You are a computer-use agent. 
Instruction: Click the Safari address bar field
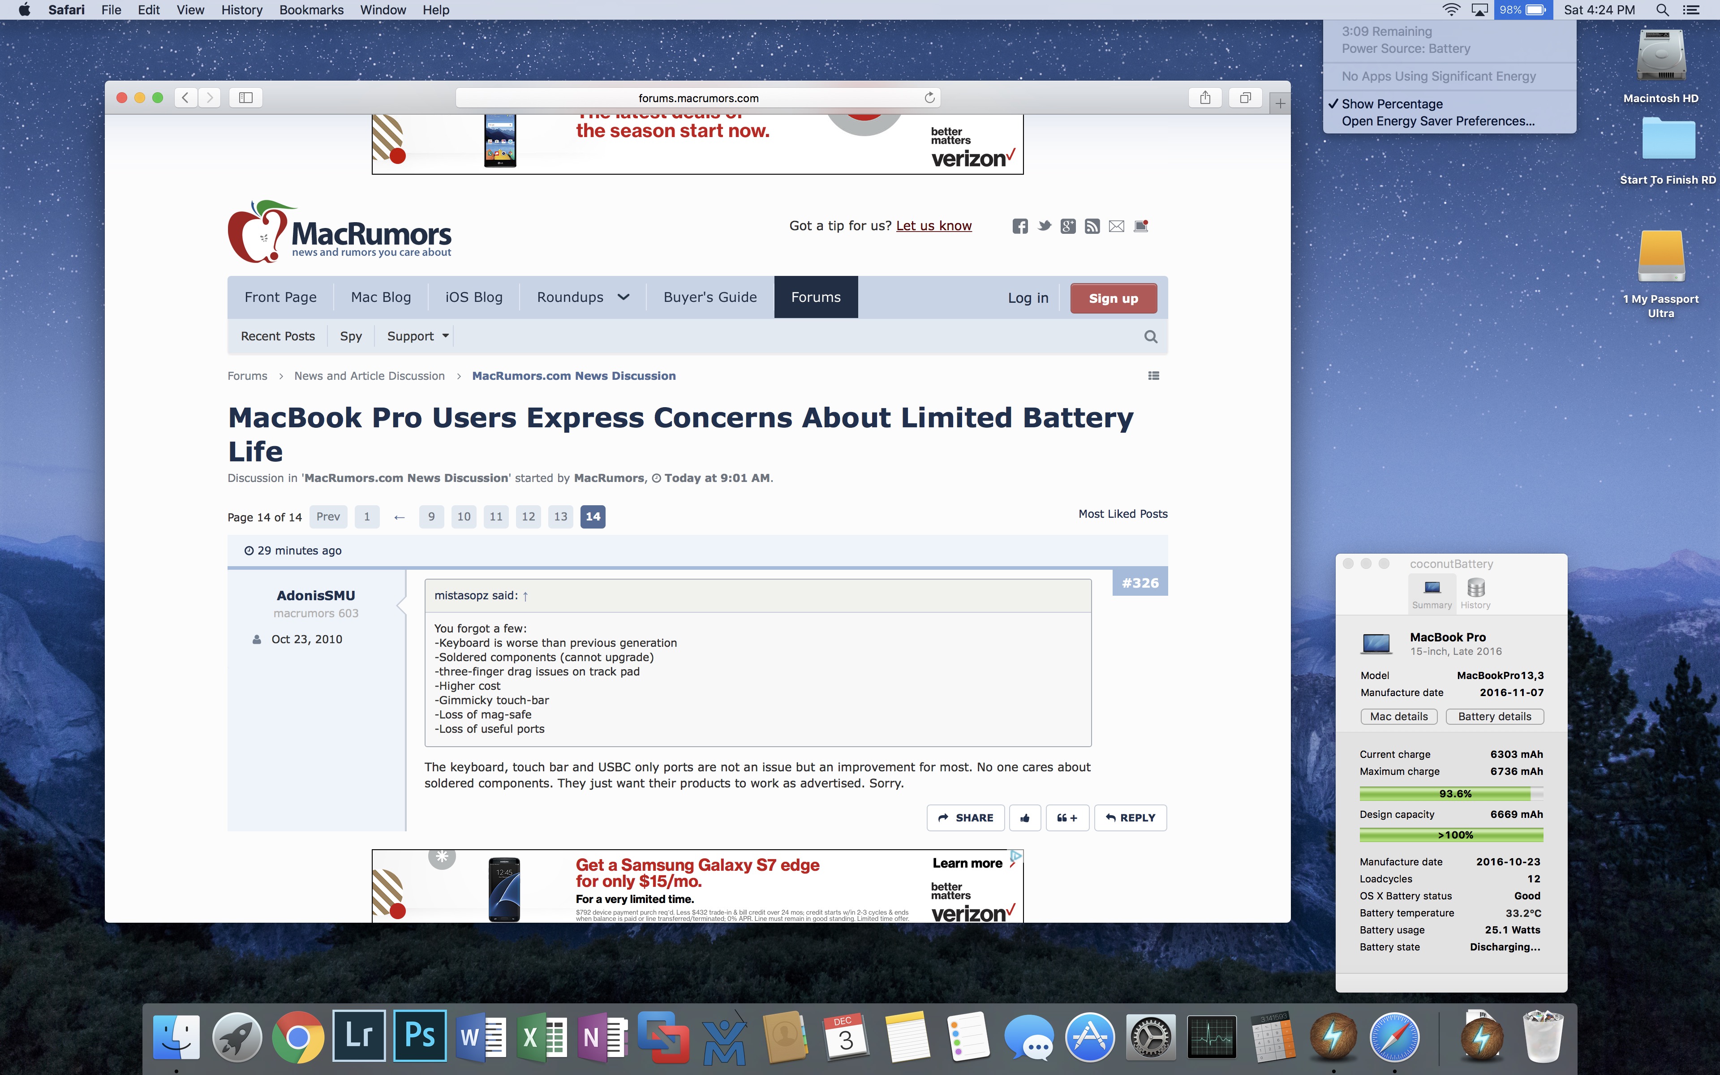pyautogui.click(x=698, y=98)
